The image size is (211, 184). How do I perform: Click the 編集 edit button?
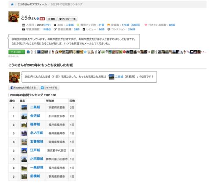(x=51, y=19)
